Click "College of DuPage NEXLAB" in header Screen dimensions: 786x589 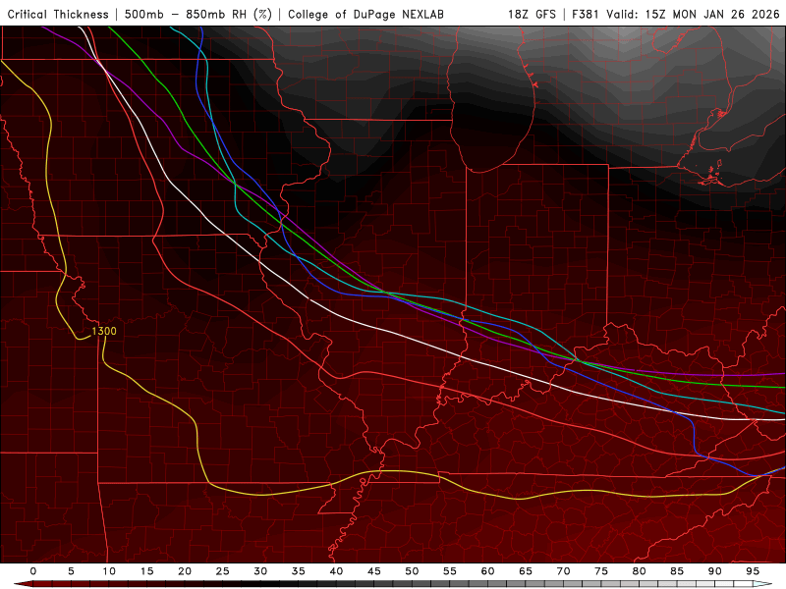[x=365, y=14]
